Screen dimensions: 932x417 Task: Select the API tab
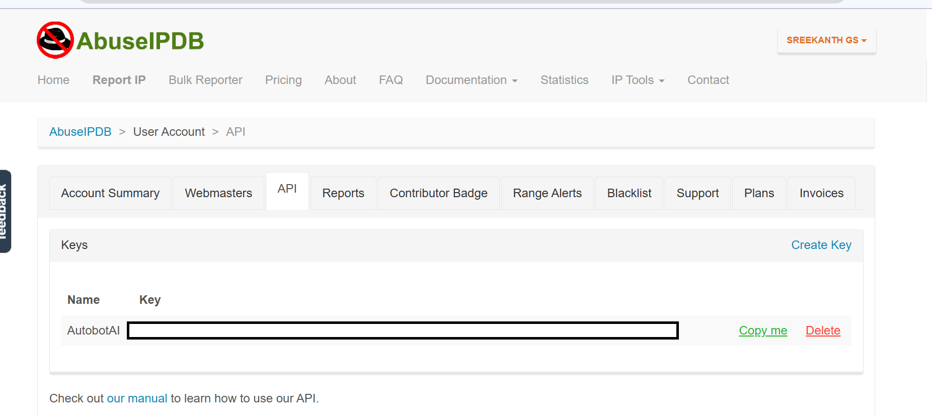tap(287, 190)
